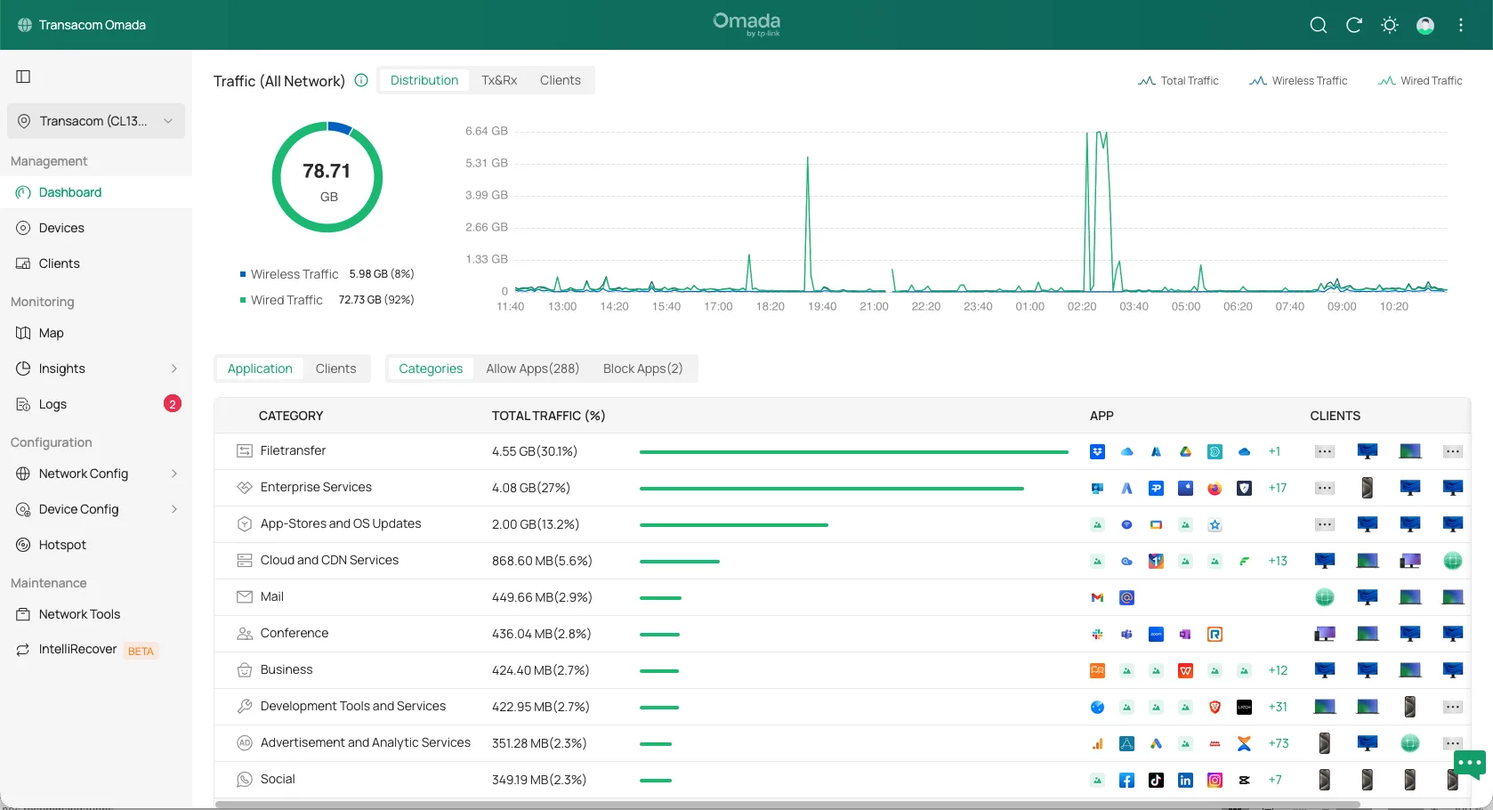Open Block Apps(2) tab
The height and width of the screenshot is (810, 1493).
tap(642, 369)
